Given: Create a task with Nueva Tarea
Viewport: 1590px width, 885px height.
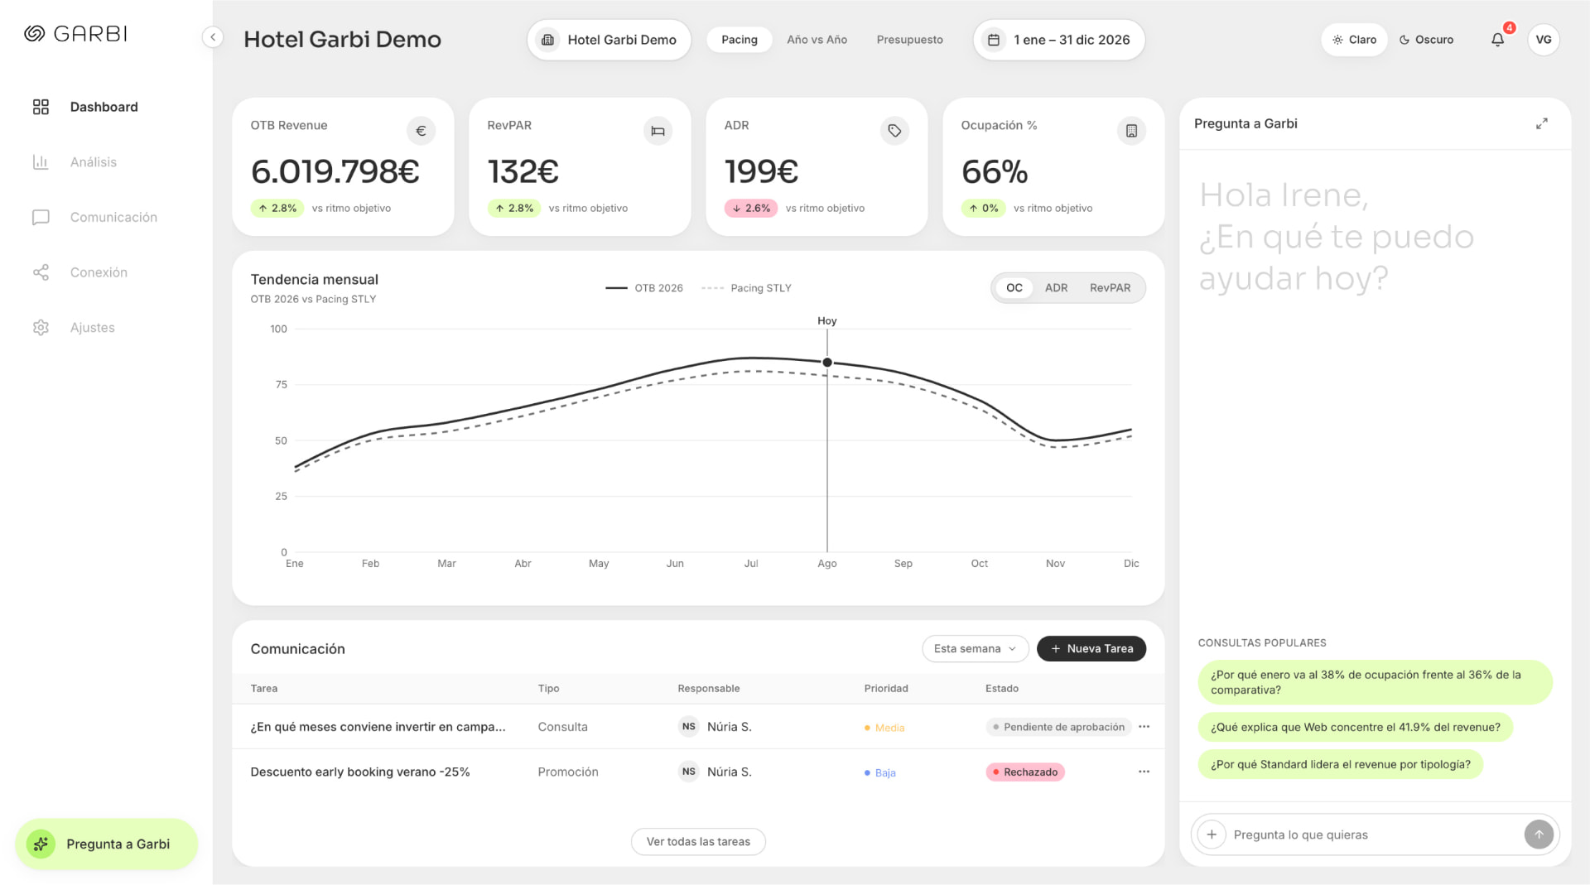Looking at the screenshot, I should click(x=1091, y=649).
